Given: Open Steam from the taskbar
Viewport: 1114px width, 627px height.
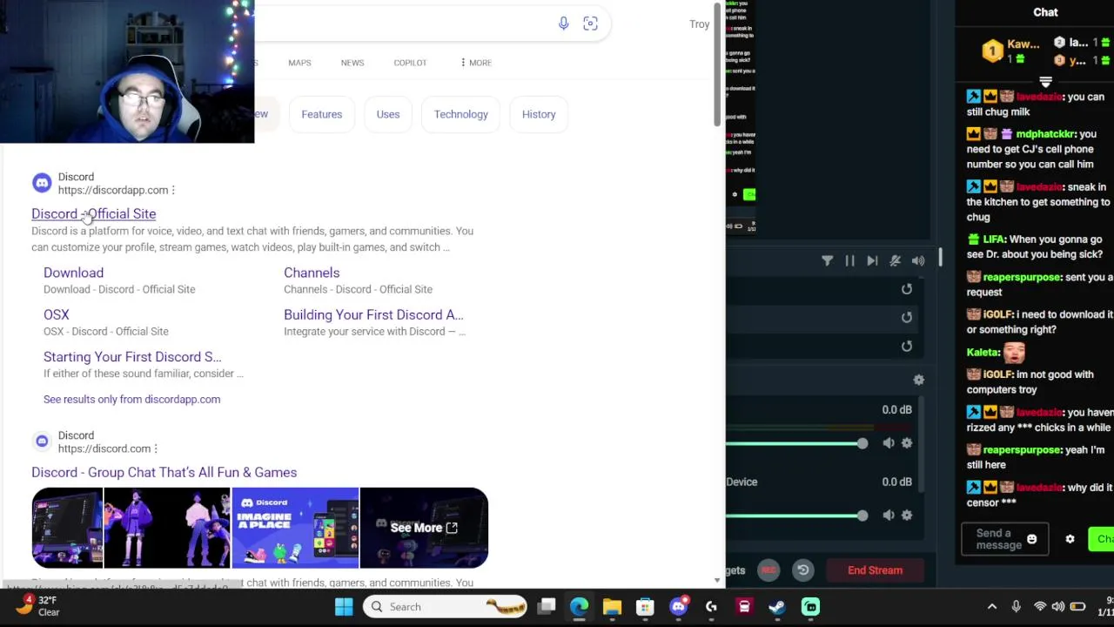Looking at the screenshot, I should click(777, 607).
